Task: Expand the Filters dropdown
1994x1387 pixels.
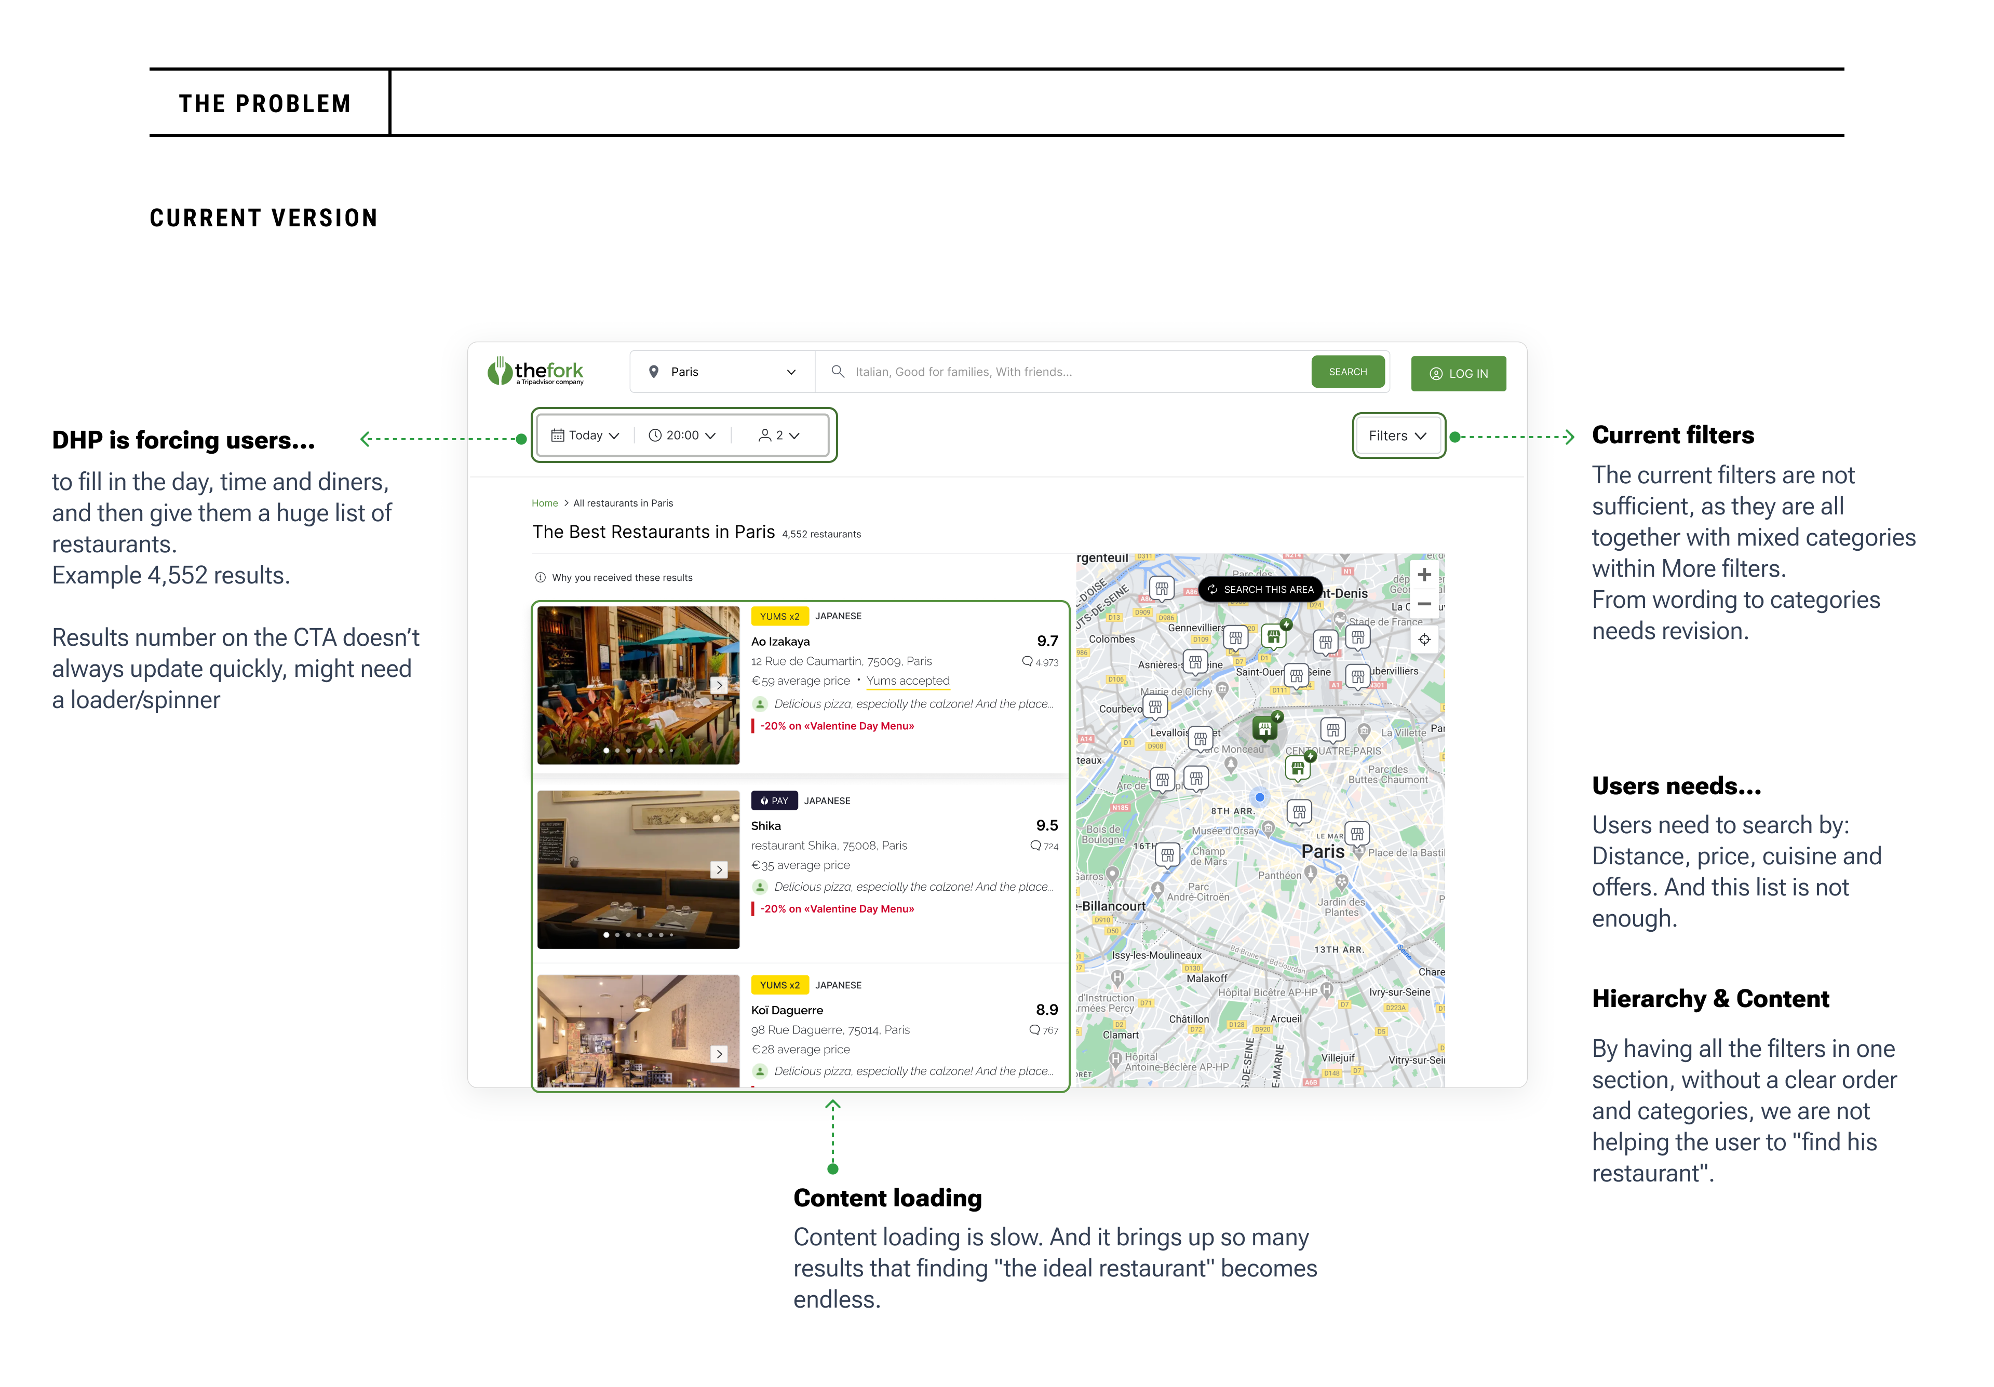Action: 1397,436
